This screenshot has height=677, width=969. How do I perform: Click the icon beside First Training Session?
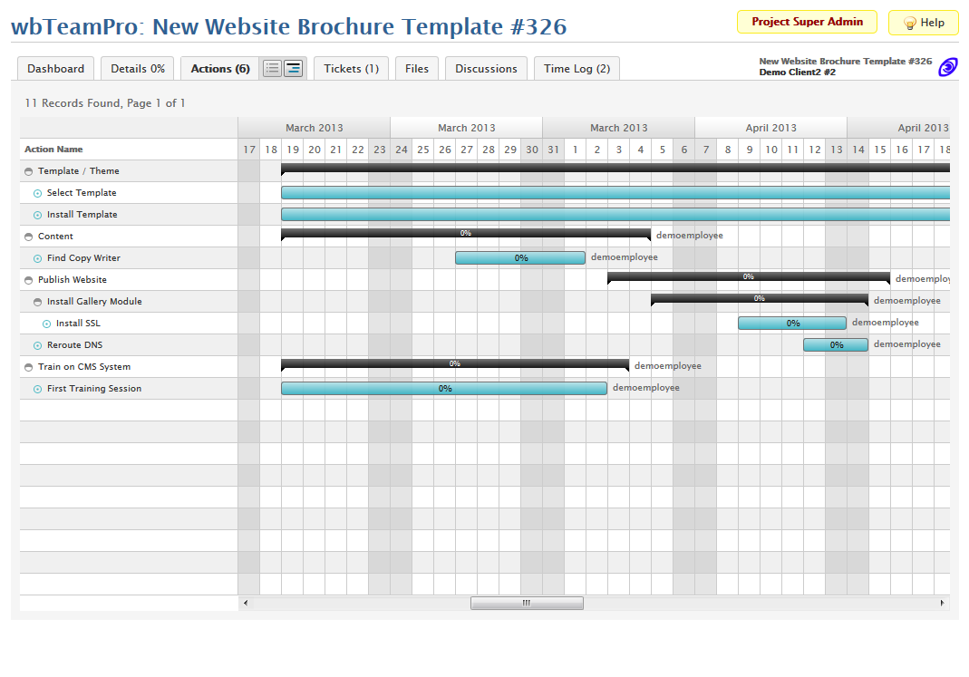coord(38,389)
